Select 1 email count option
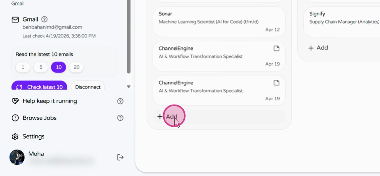This screenshot has width=380, height=176. click(23, 67)
